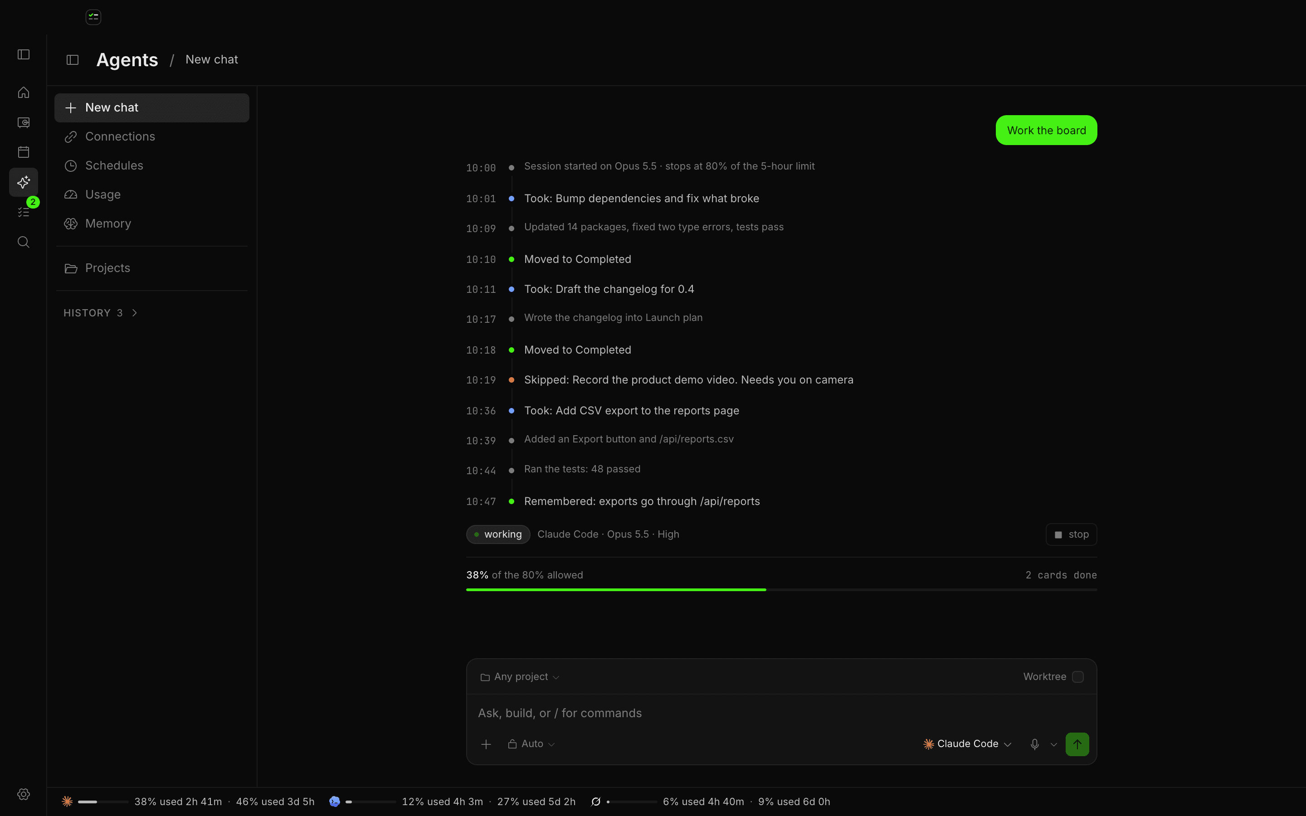Focus the Ask, build, or / for commands input
The width and height of the screenshot is (1306, 816).
click(x=781, y=714)
